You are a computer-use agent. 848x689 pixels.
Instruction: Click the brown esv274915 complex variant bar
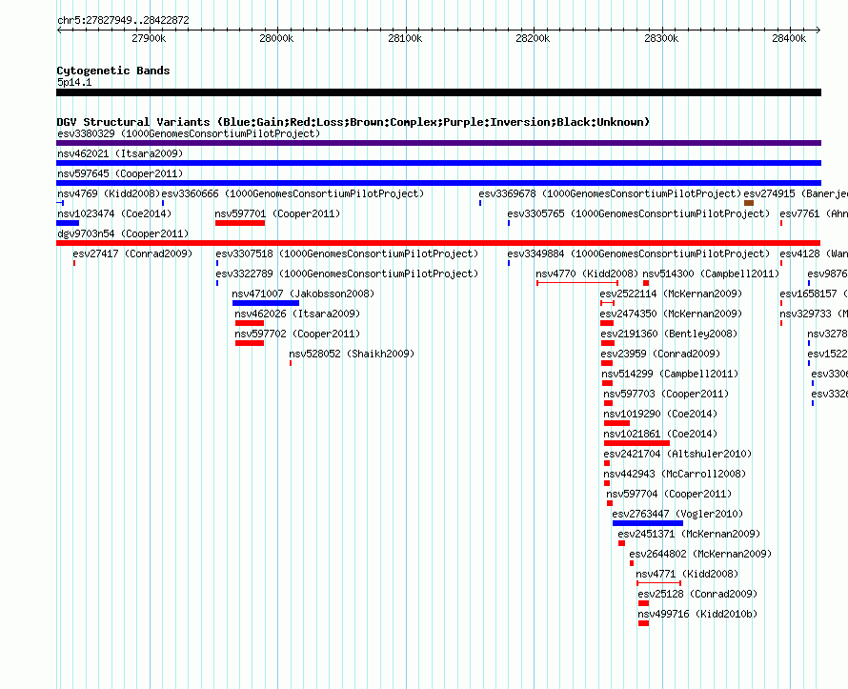point(749,203)
